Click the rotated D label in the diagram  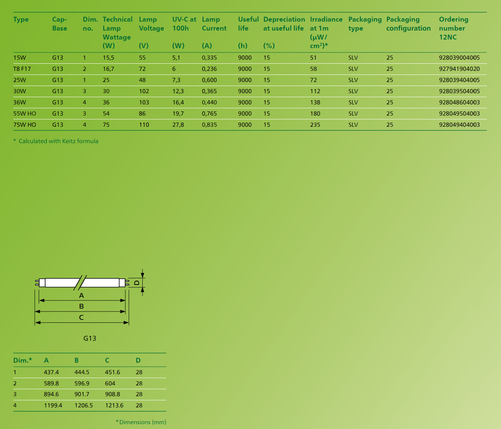(137, 283)
